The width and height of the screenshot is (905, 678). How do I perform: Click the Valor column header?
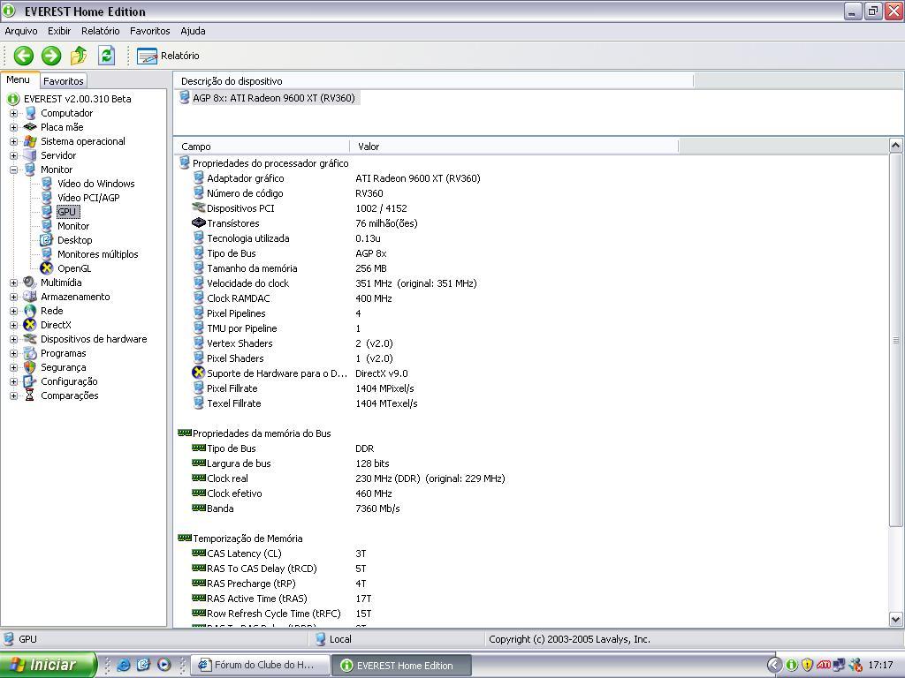pos(514,147)
